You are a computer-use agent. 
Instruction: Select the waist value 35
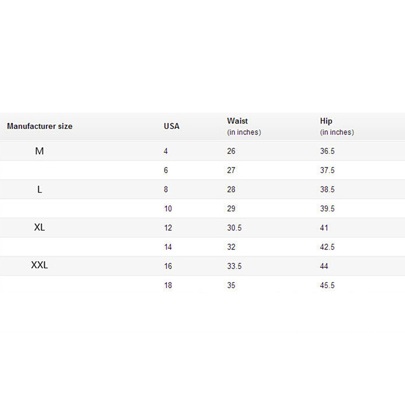point(231,286)
